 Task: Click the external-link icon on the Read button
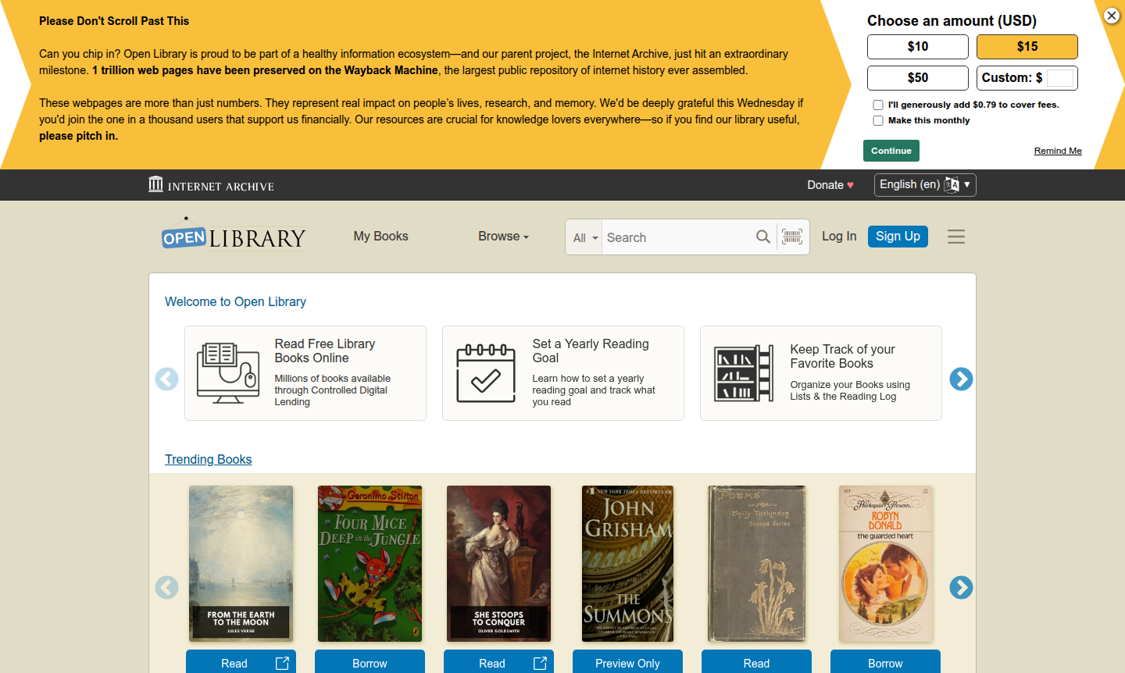point(281,663)
